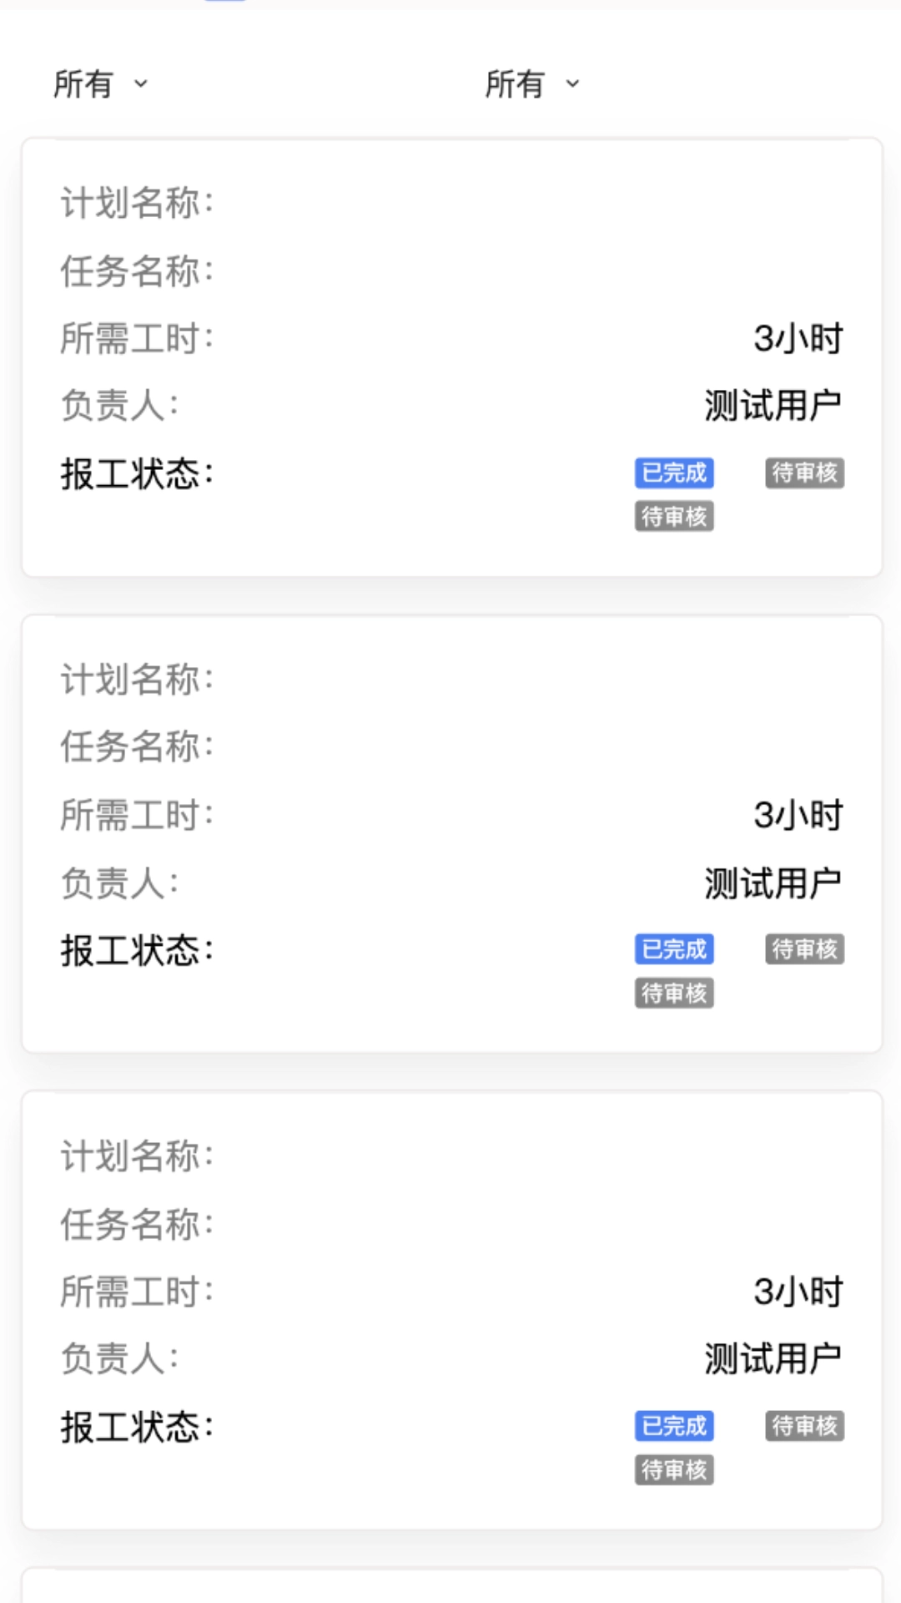Tap 测试用户 in the second card
The height and width of the screenshot is (1603, 901).
(773, 883)
